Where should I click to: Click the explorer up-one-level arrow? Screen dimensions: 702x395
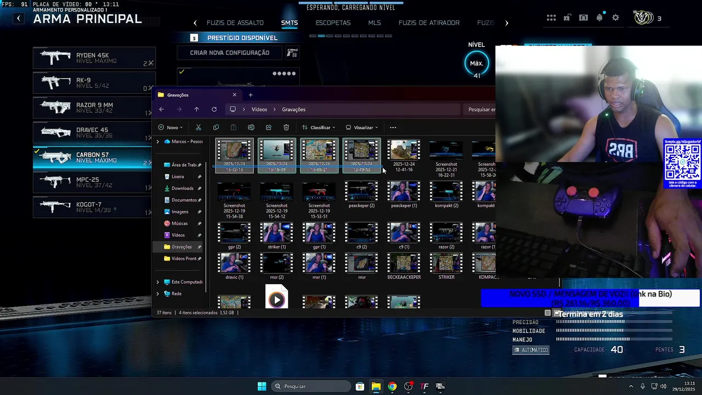pos(196,110)
